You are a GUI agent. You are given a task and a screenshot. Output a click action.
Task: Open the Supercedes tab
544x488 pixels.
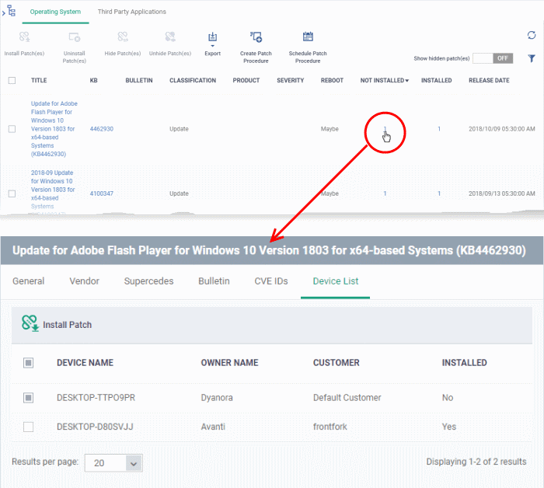click(149, 281)
